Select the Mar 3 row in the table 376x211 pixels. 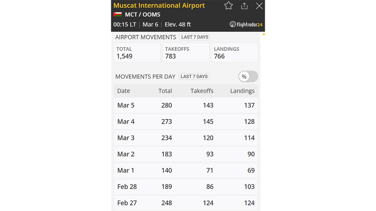185,138
